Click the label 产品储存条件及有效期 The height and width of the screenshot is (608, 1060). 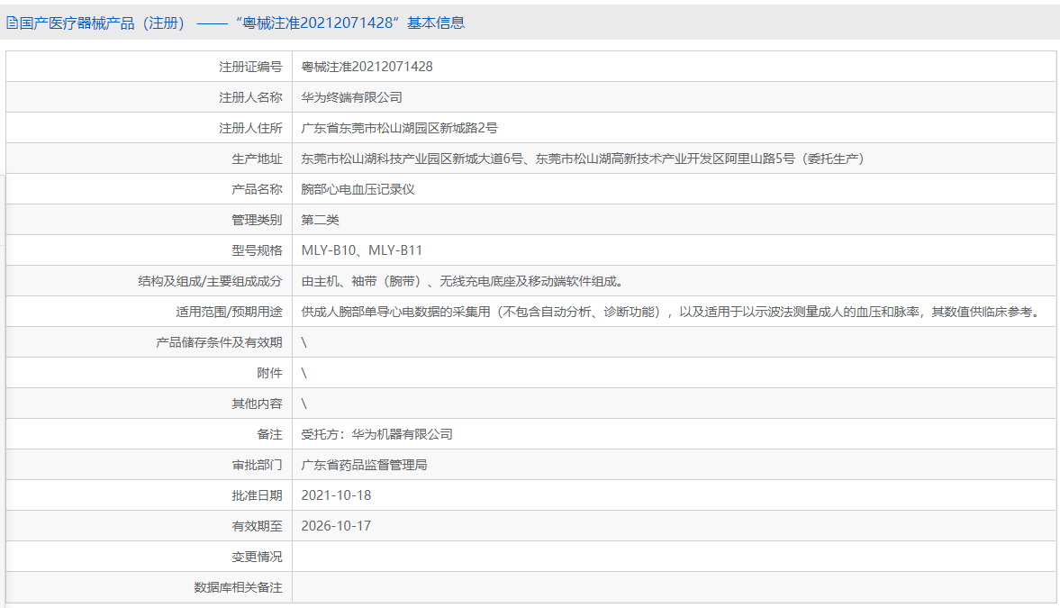pos(219,342)
